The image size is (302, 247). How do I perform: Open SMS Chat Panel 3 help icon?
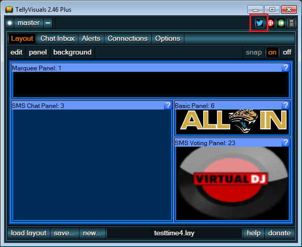pos(168,105)
